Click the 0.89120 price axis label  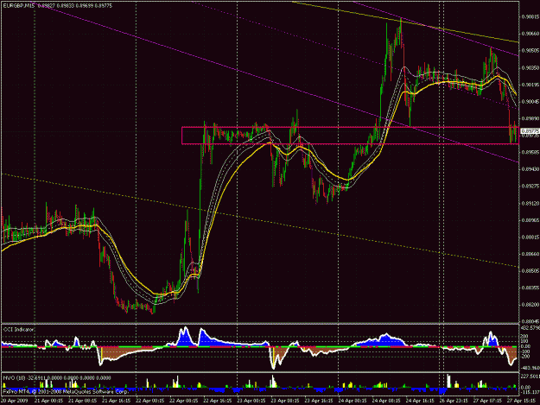coord(530,203)
